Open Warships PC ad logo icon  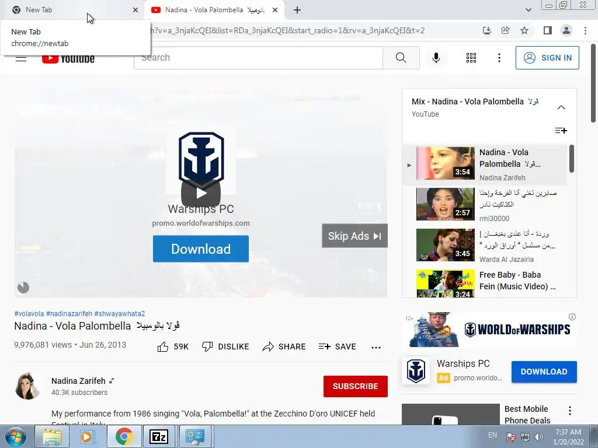tap(416, 370)
